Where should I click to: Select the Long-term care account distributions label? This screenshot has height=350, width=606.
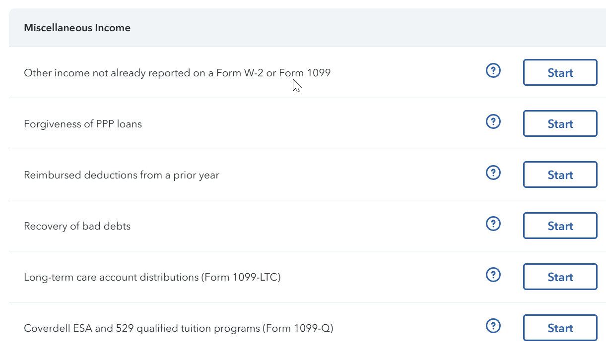(x=152, y=278)
